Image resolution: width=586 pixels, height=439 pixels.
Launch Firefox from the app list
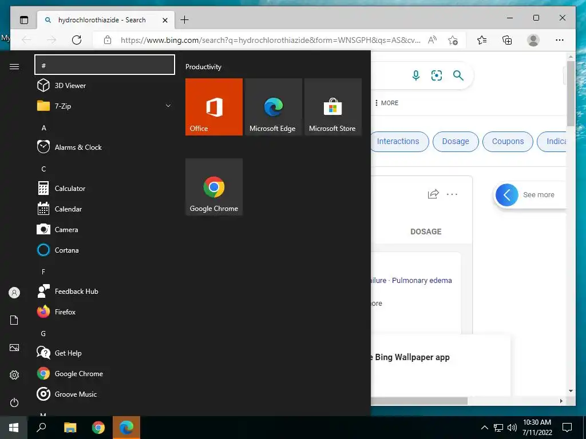click(x=105, y=312)
